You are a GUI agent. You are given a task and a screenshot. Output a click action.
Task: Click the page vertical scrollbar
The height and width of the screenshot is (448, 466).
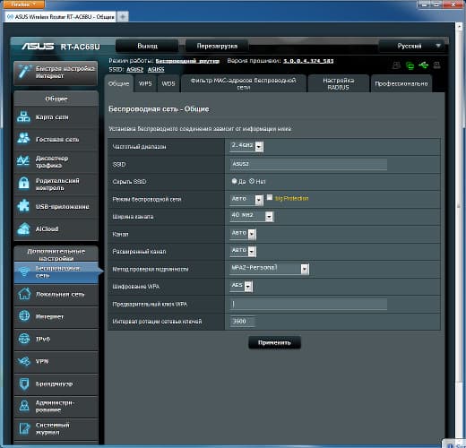coord(459,206)
